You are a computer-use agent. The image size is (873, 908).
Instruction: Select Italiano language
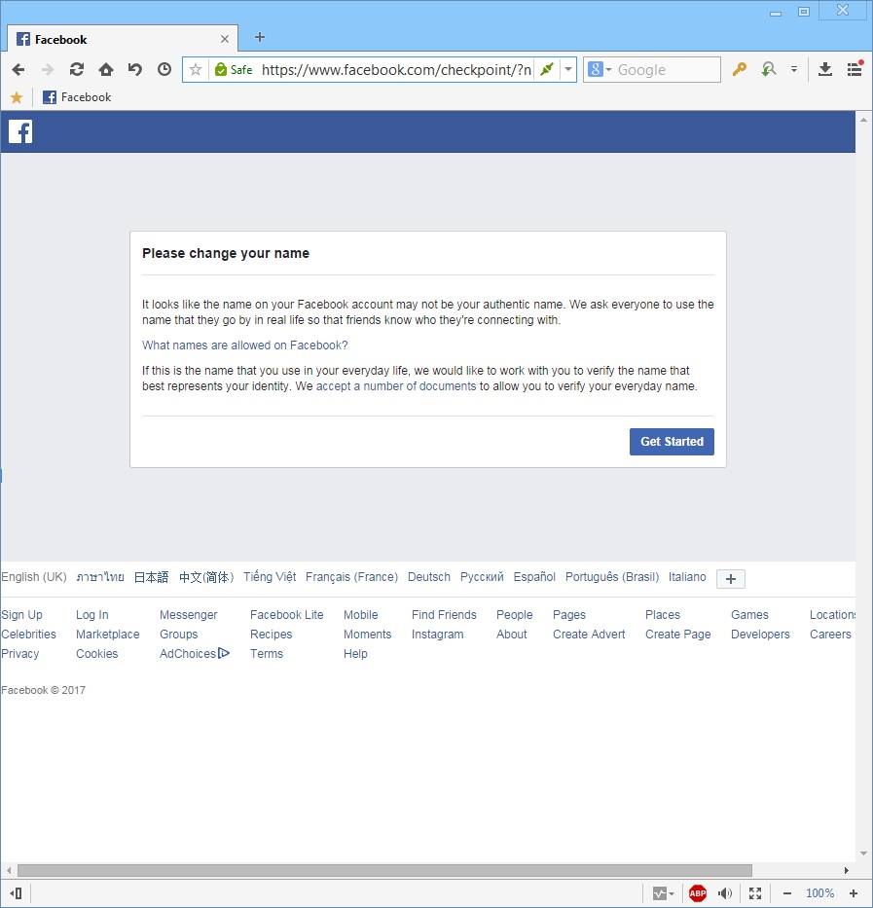tap(687, 577)
